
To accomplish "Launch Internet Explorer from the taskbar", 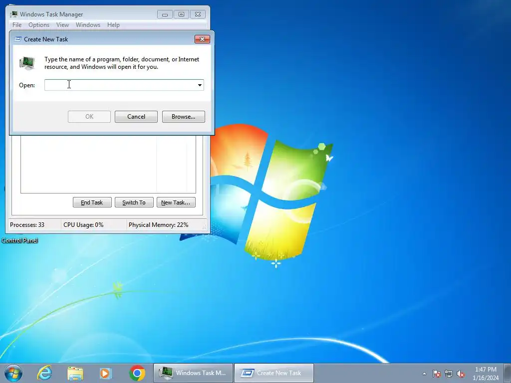I will [44, 373].
